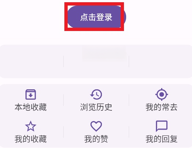The width and height of the screenshot is (192, 148).
Task: Open browsing history via the clock icon
Action: click(x=96, y=94)
